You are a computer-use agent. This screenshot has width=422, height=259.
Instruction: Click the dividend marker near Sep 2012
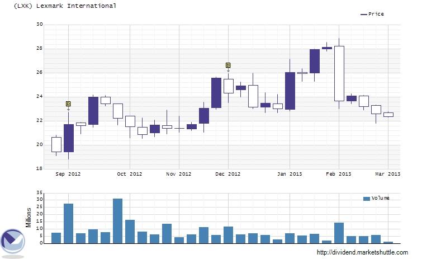(68, 104)
